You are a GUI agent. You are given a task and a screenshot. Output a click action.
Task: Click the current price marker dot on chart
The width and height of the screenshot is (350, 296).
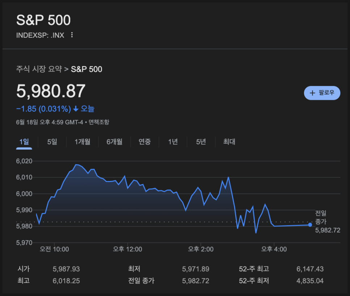point(310,224)
